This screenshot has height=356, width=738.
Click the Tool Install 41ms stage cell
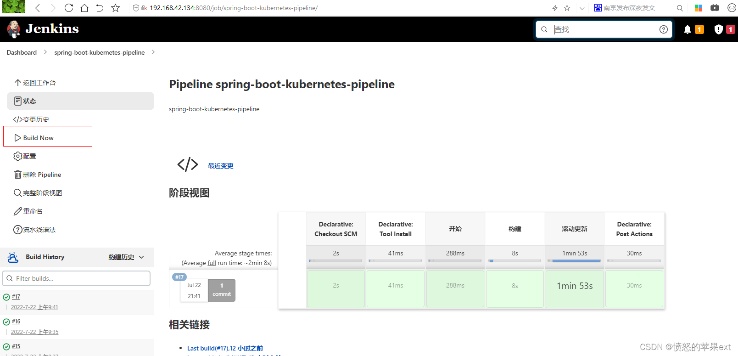point(396,288)
